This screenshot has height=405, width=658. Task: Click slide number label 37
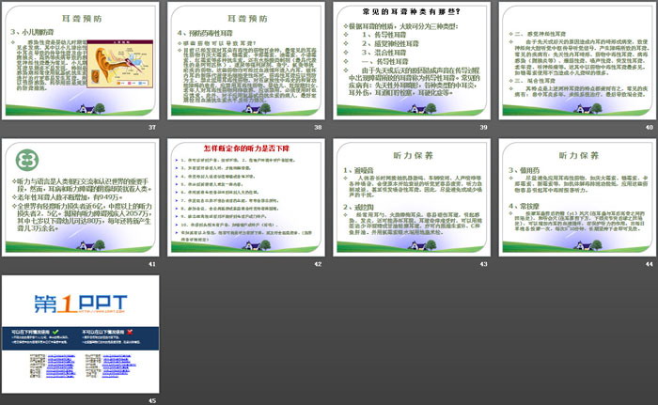(x=152, y=127)
